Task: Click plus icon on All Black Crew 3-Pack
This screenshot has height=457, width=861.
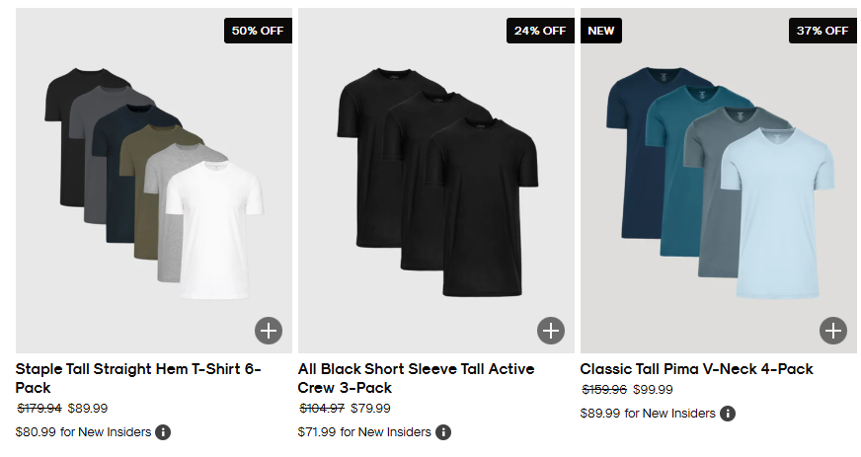Action: pos(551,330)
